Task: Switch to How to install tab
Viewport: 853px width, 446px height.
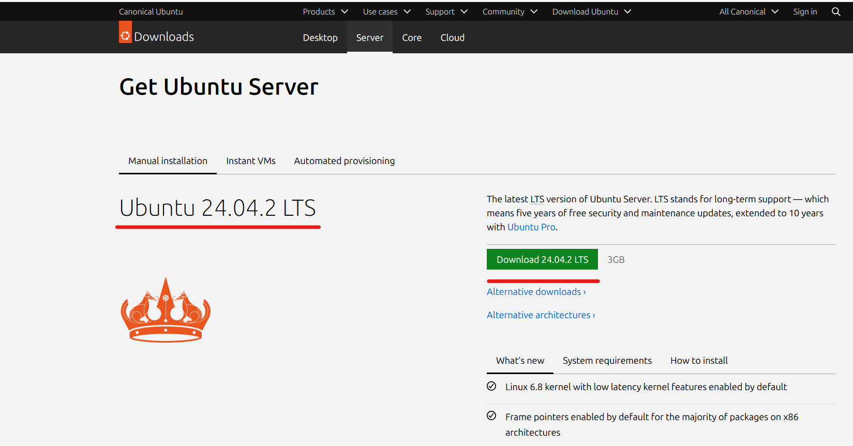Action: 699,361
